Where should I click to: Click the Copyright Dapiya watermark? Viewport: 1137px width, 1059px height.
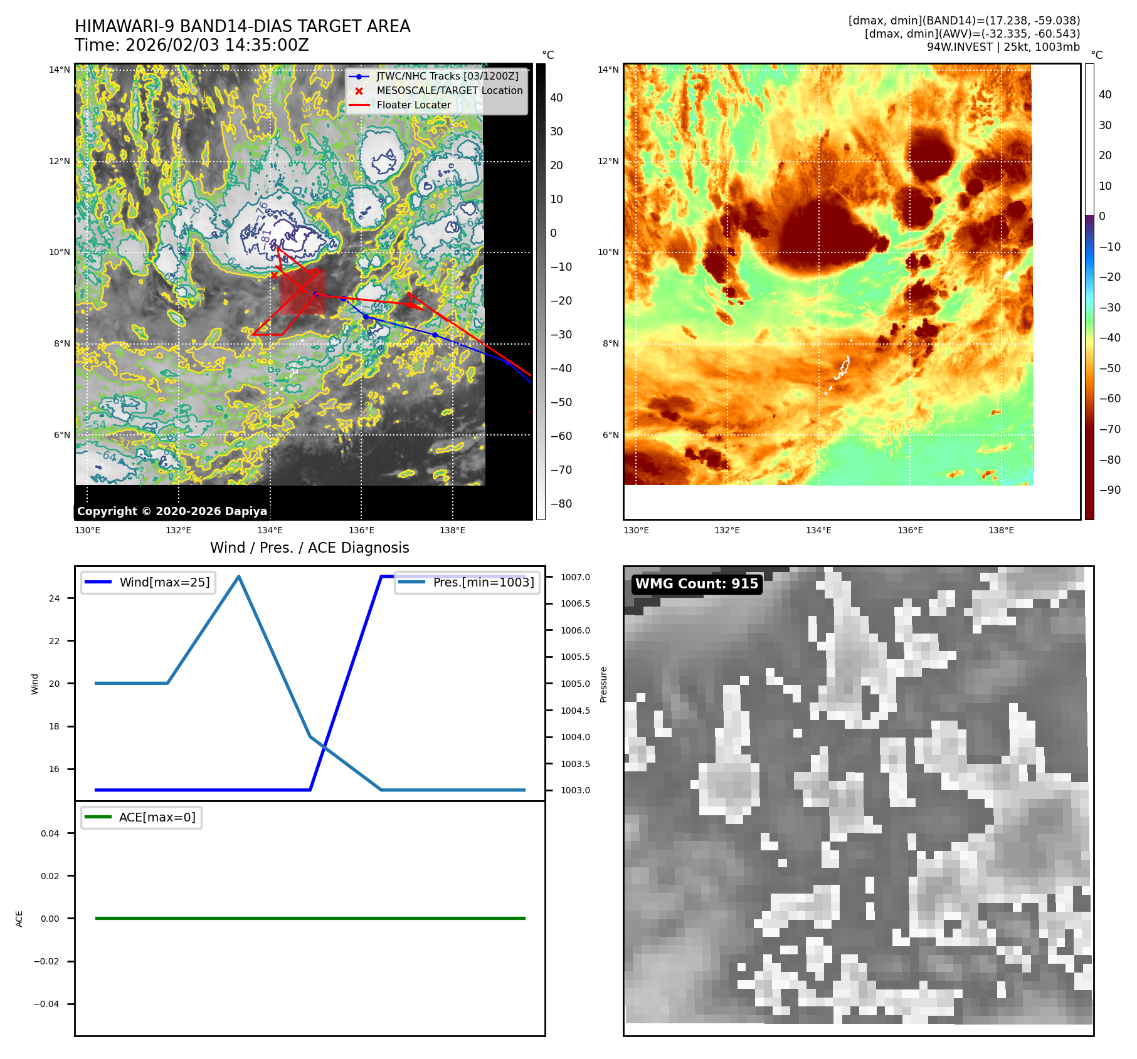click(x=172, y=511)
